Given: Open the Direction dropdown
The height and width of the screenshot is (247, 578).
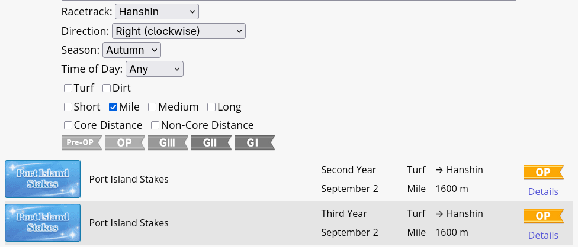Looking at the screenshot, I should (x=179, y=31).
